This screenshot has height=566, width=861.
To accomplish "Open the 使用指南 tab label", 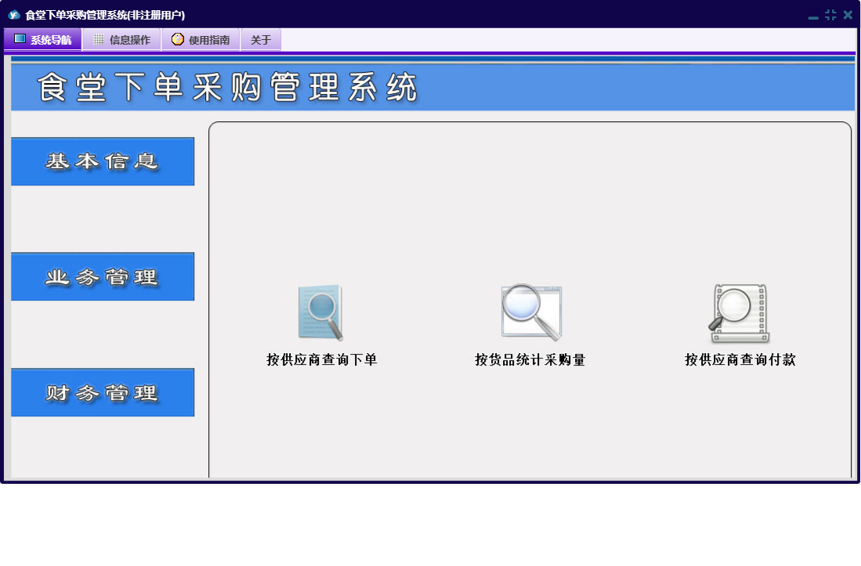I will click(x=209, y=40).
